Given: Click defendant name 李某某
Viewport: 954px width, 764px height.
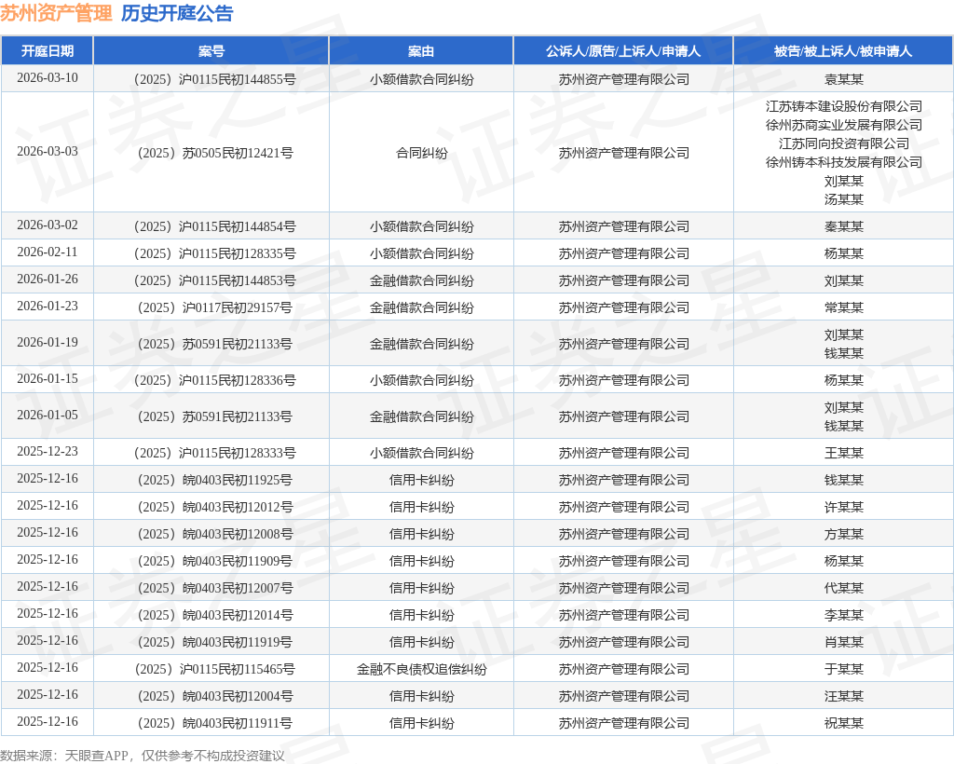Looking at the screenshot, I should click(x=844, y=615).
